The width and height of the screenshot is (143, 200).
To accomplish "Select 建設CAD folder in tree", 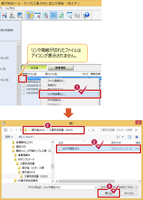I will coord(19,147).
